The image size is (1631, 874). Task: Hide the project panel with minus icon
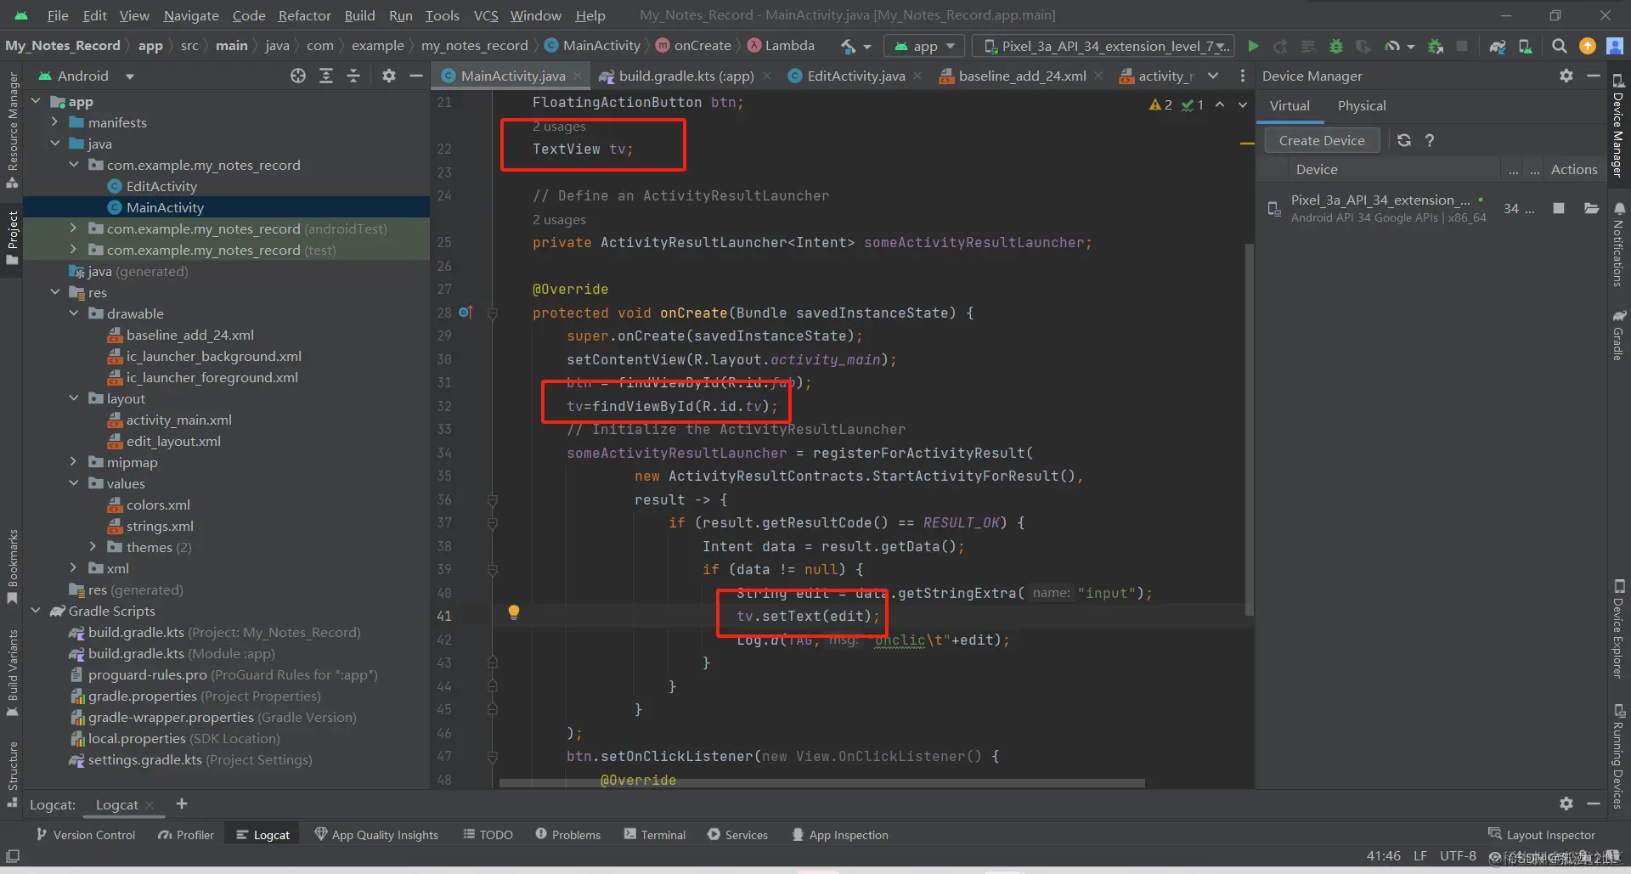point(416,76)
